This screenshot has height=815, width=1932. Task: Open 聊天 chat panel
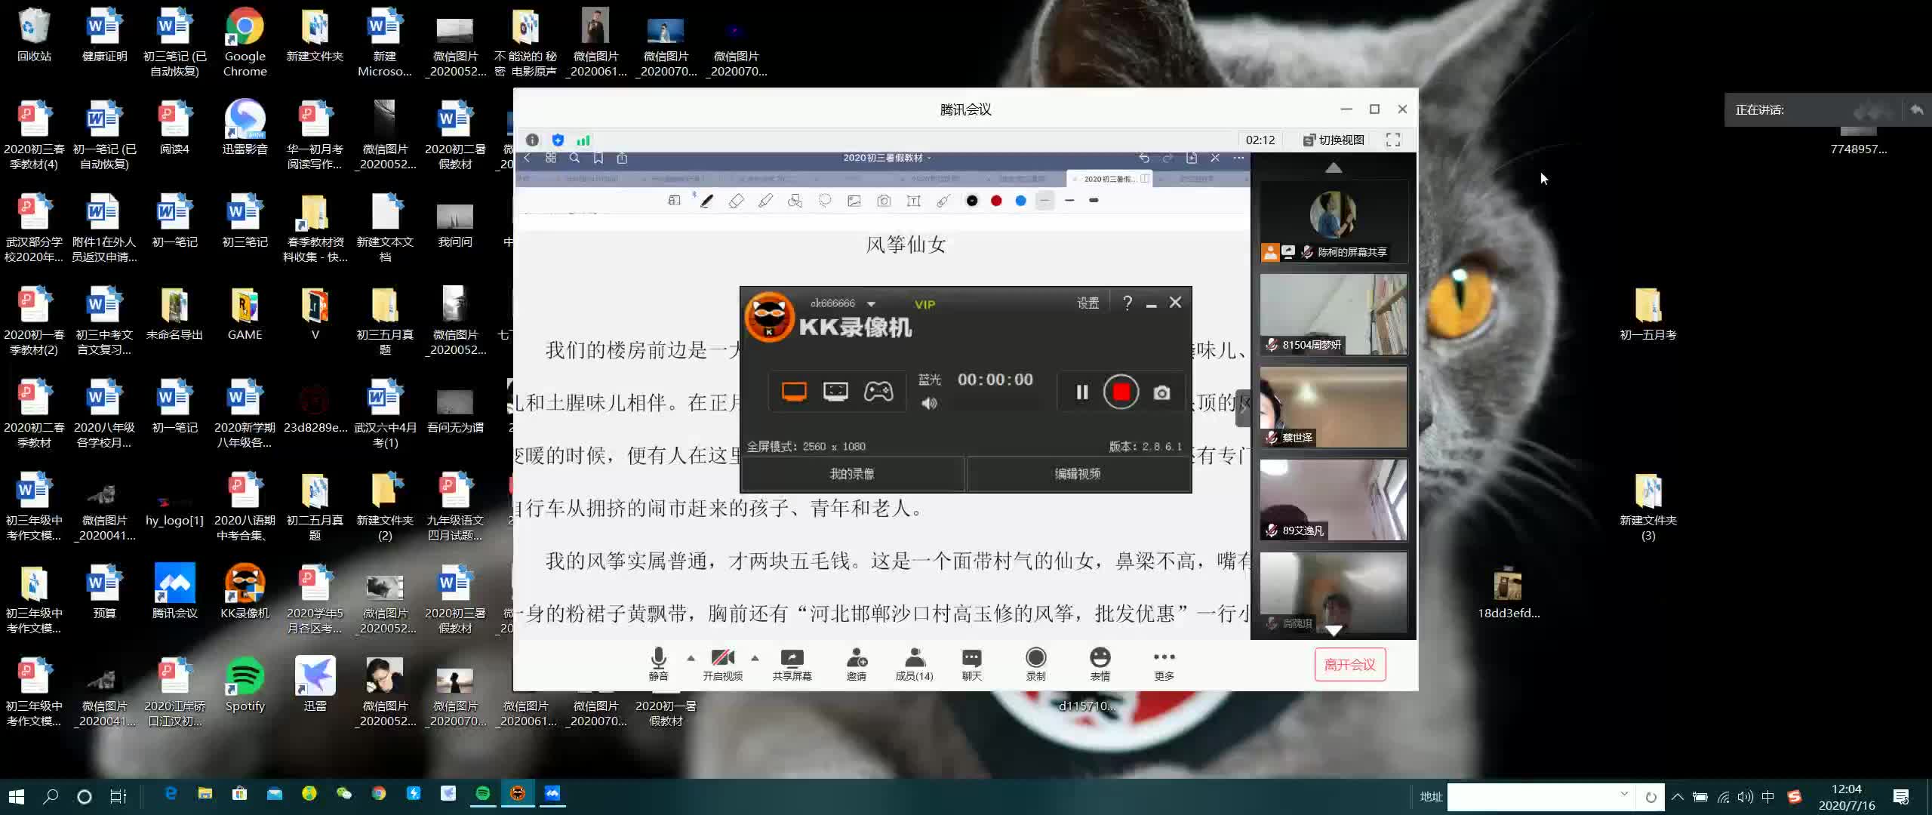pyautogui.click(x=971, y=664)
